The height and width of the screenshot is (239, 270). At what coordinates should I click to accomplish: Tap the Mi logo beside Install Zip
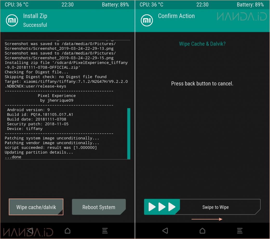[12, 20]
